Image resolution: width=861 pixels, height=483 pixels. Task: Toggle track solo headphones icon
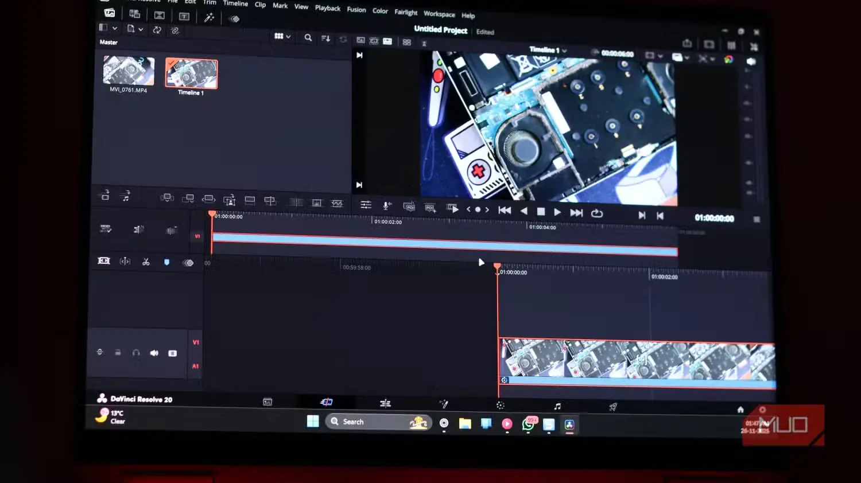tap(136, 353)
